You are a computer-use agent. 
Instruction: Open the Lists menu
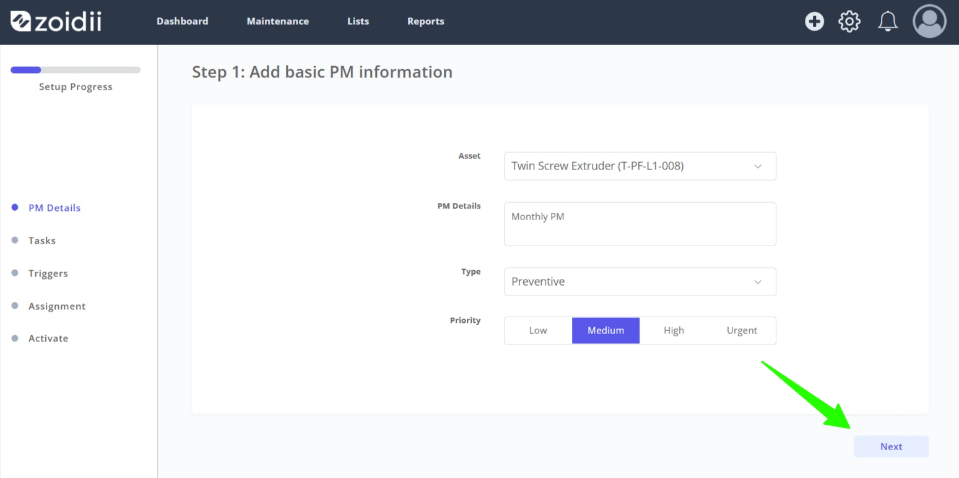point(358,21)
